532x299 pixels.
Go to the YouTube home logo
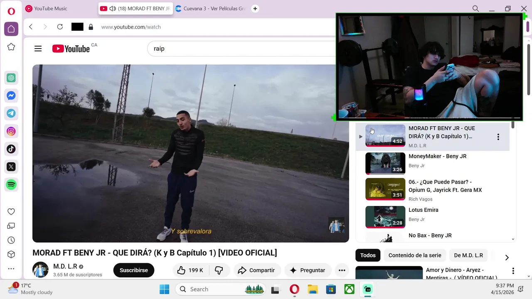pos(71,49)
